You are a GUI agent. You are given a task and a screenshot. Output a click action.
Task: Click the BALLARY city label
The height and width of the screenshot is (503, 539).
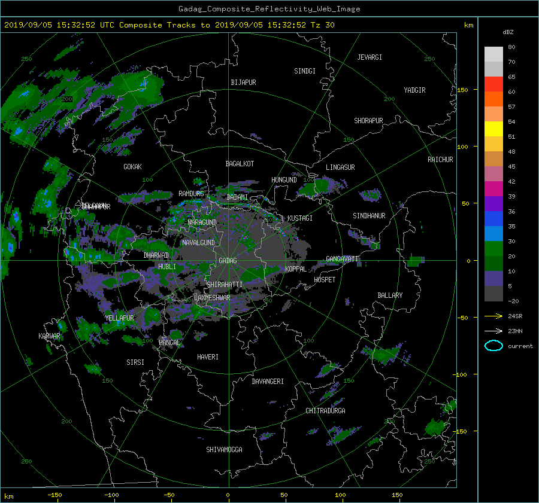tap(390, 295)
